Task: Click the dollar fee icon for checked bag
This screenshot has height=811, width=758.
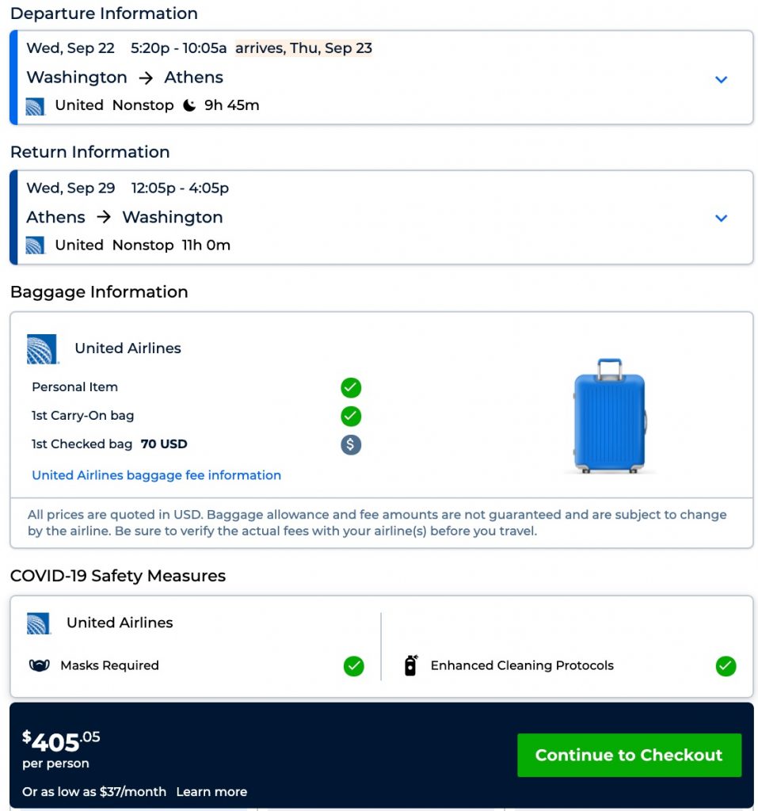Action: tap(351, 444)
